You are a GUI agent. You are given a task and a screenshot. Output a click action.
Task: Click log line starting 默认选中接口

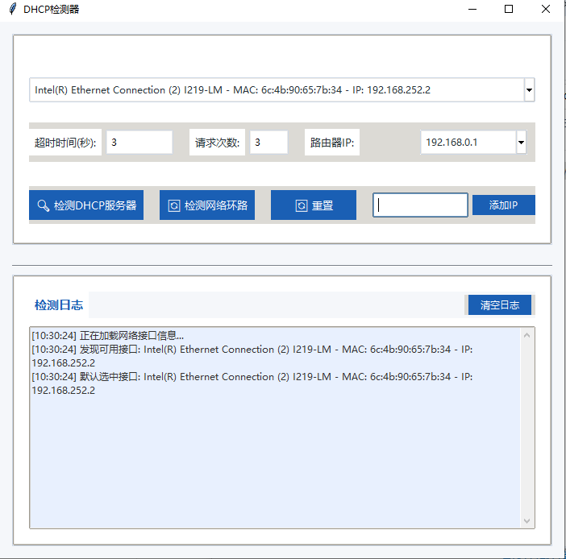coord(252,383)
